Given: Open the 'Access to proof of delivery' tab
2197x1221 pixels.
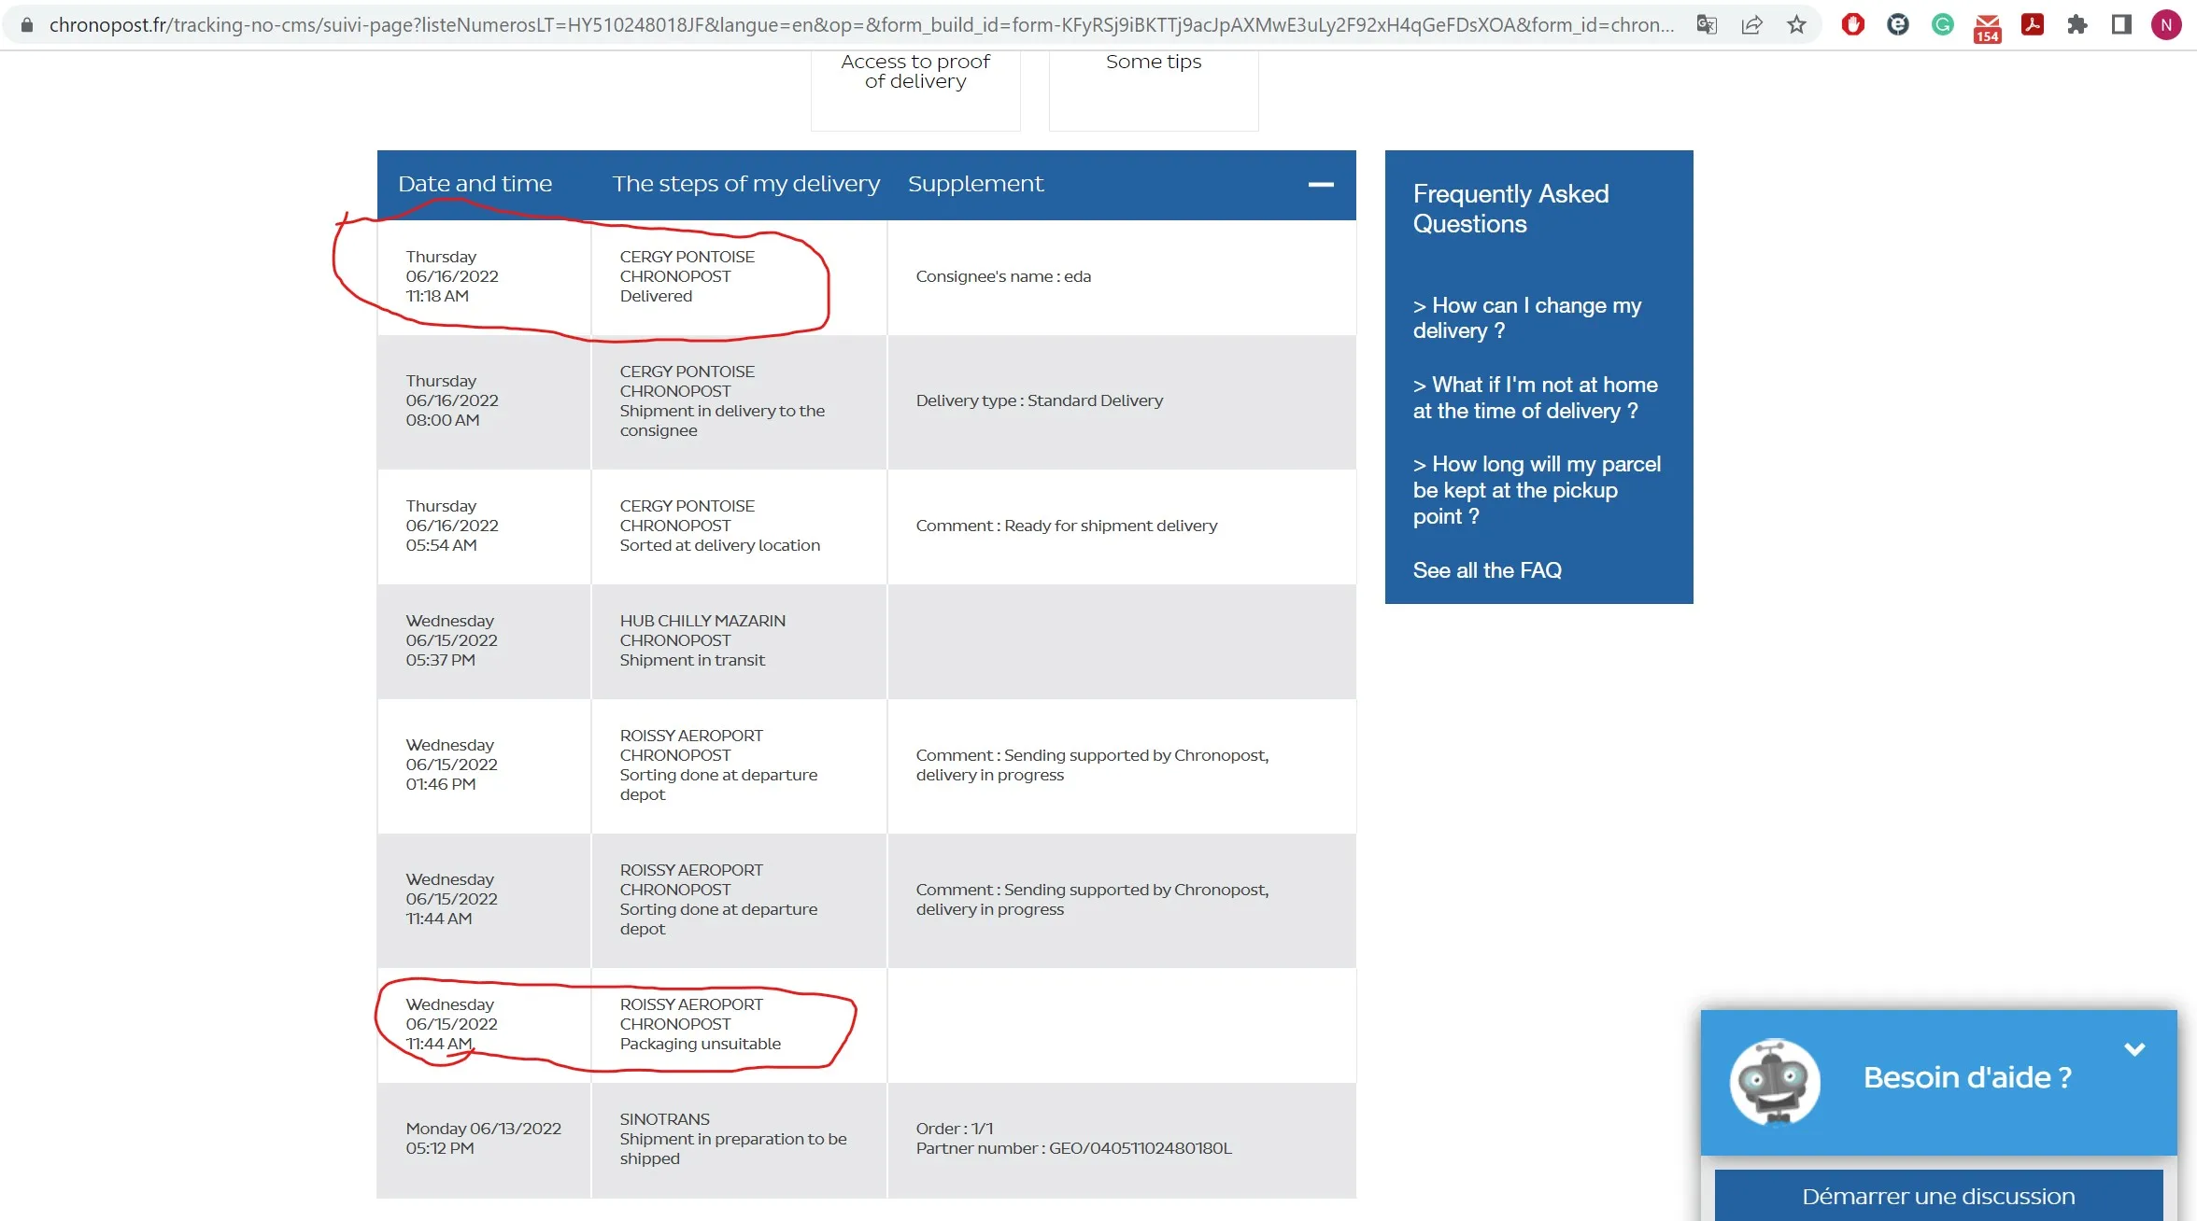Looking at the screenshot, I should click(x=915, y=73).
